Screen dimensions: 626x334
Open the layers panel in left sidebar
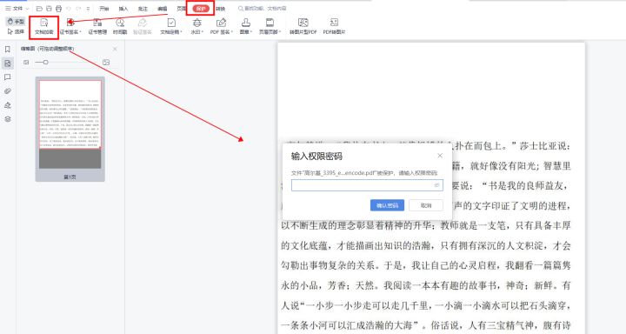[x=8, y=119]
